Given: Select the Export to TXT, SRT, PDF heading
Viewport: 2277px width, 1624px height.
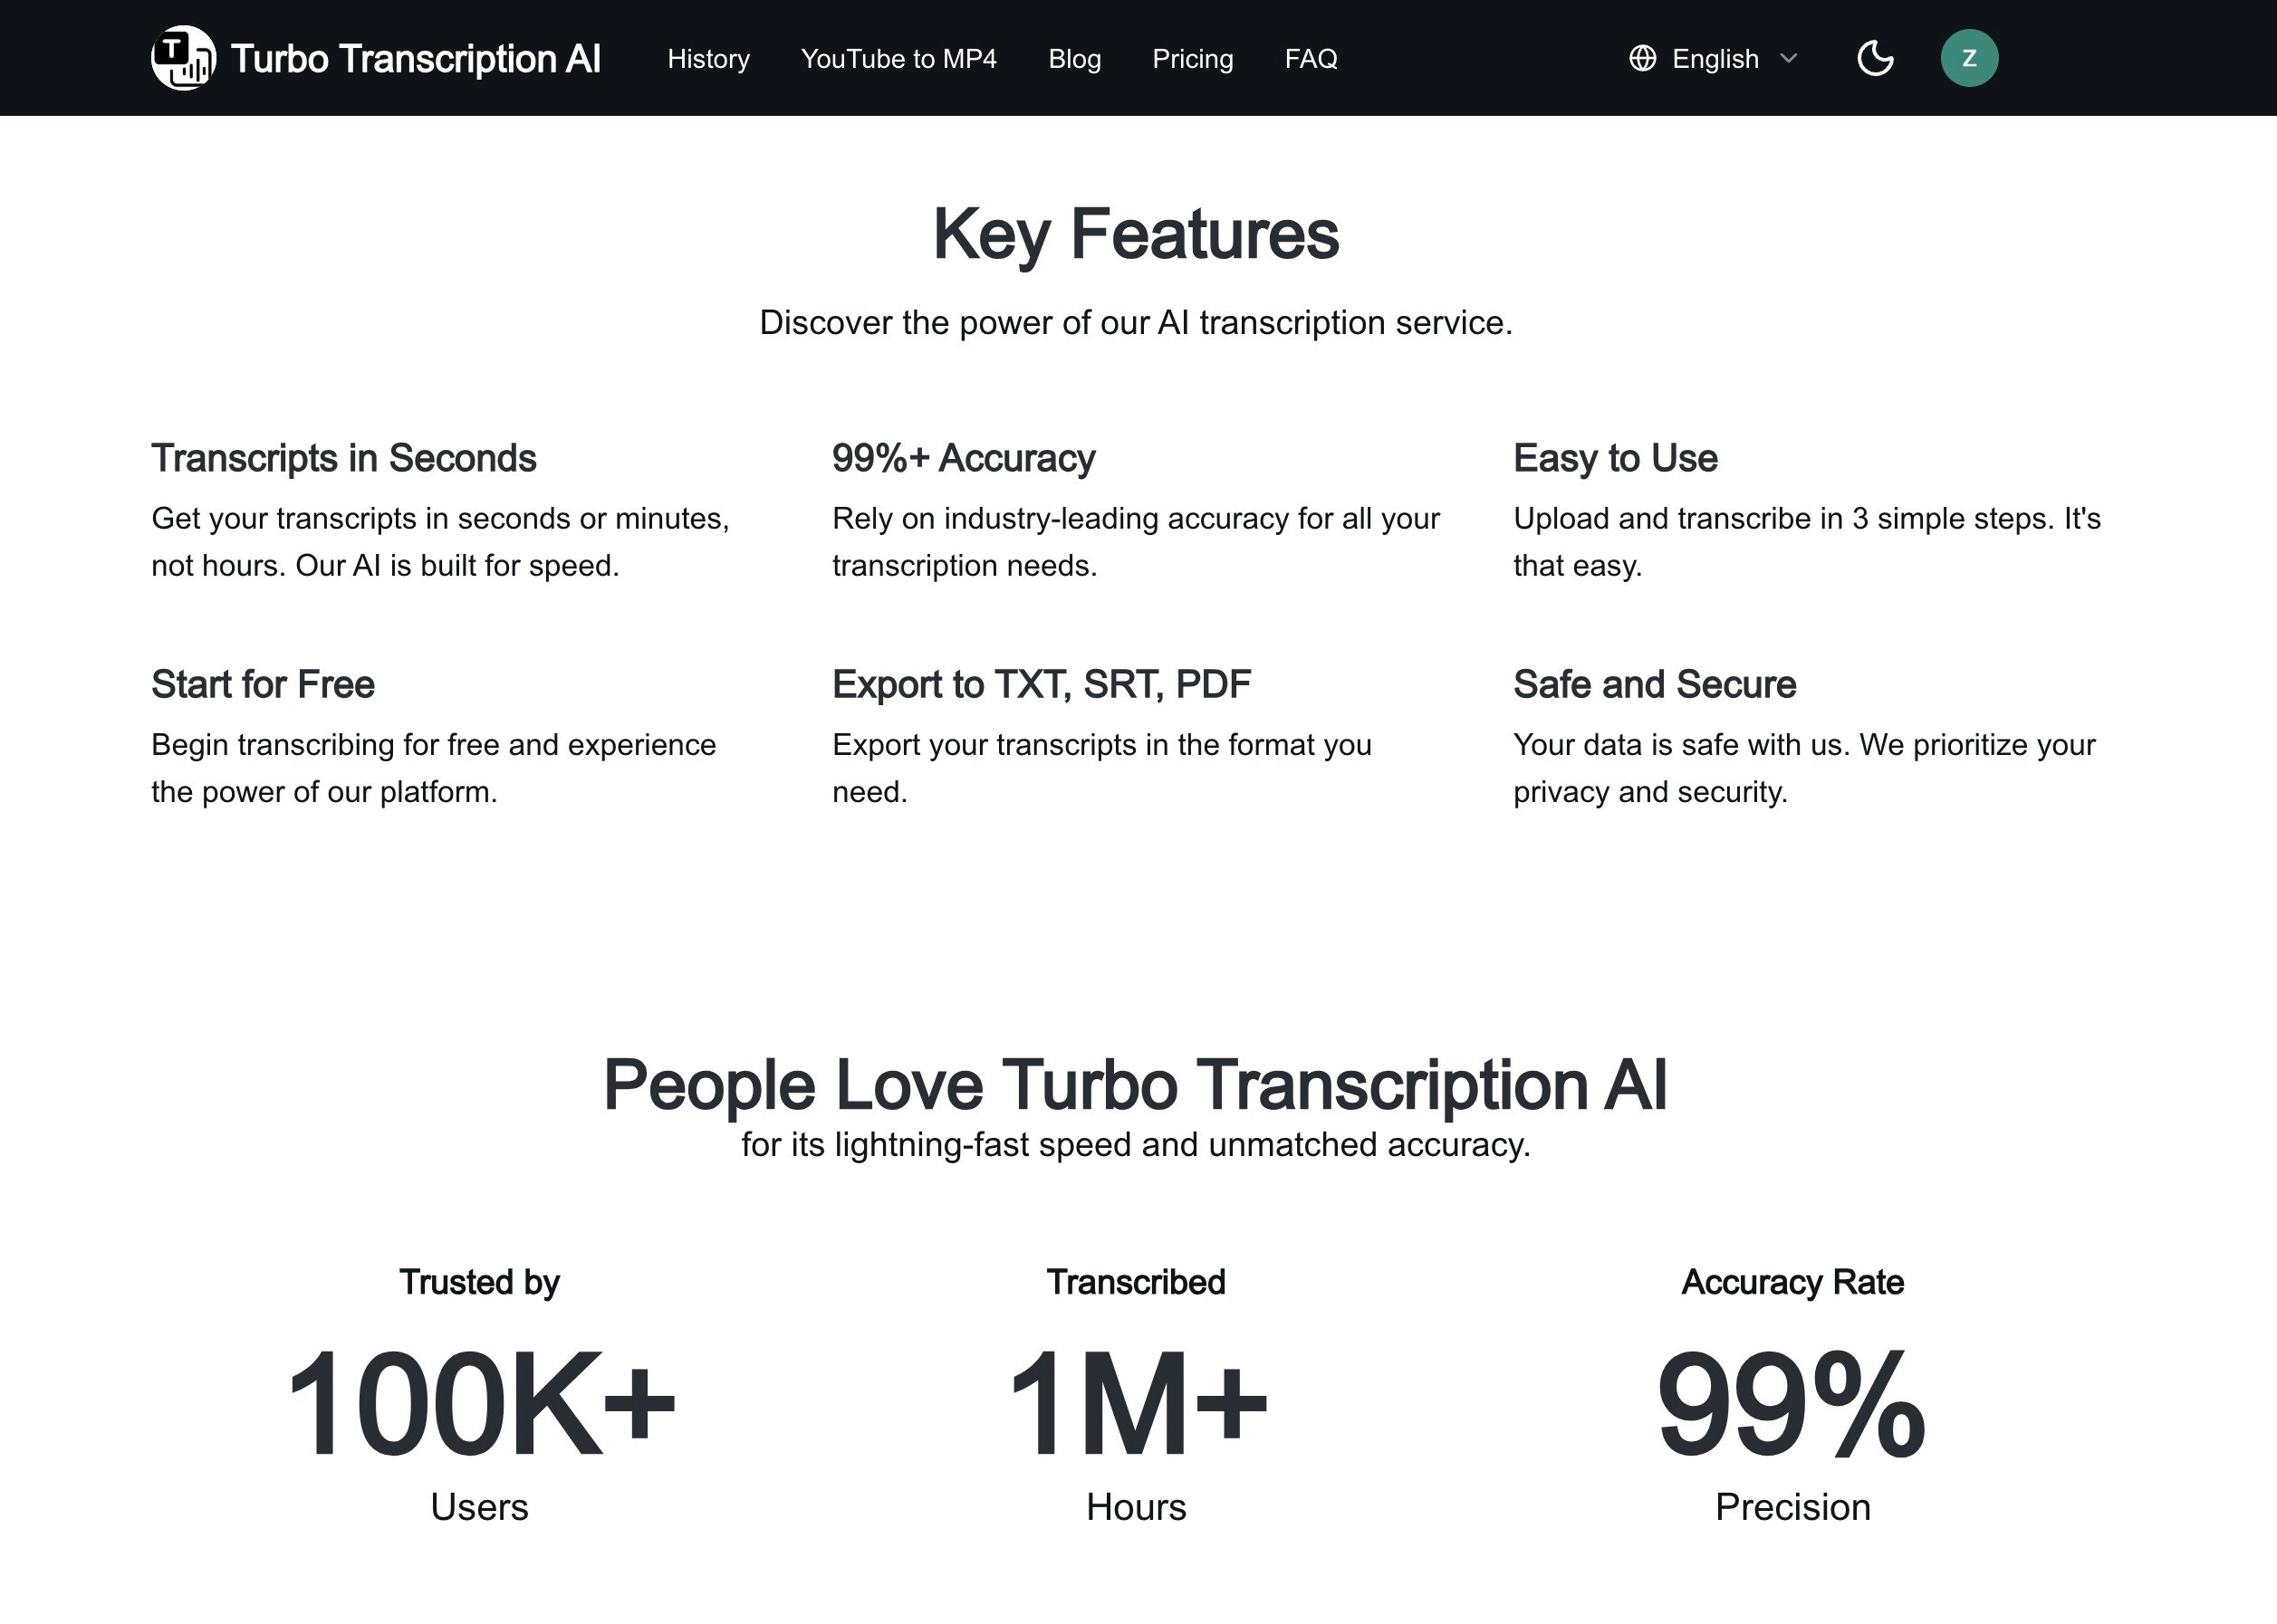Looking at the screenshot, I should click(x=1042, y=684).
